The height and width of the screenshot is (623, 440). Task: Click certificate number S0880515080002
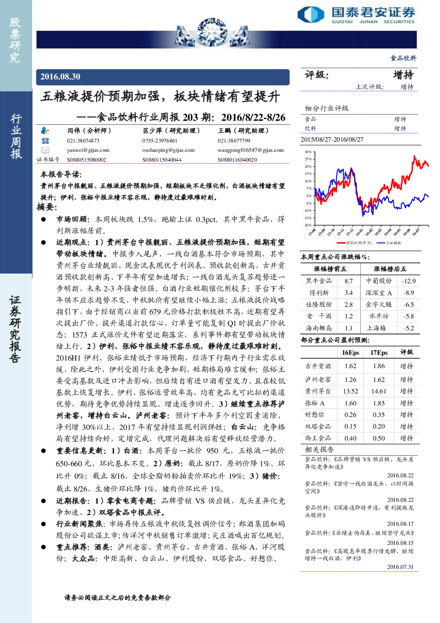coord(86,160)
